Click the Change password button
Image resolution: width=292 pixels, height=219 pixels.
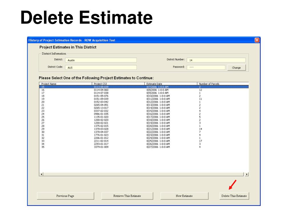pos(236,68)
